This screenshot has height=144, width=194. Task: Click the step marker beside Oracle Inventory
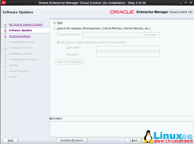pyautogui.click(x=5, y=36)
